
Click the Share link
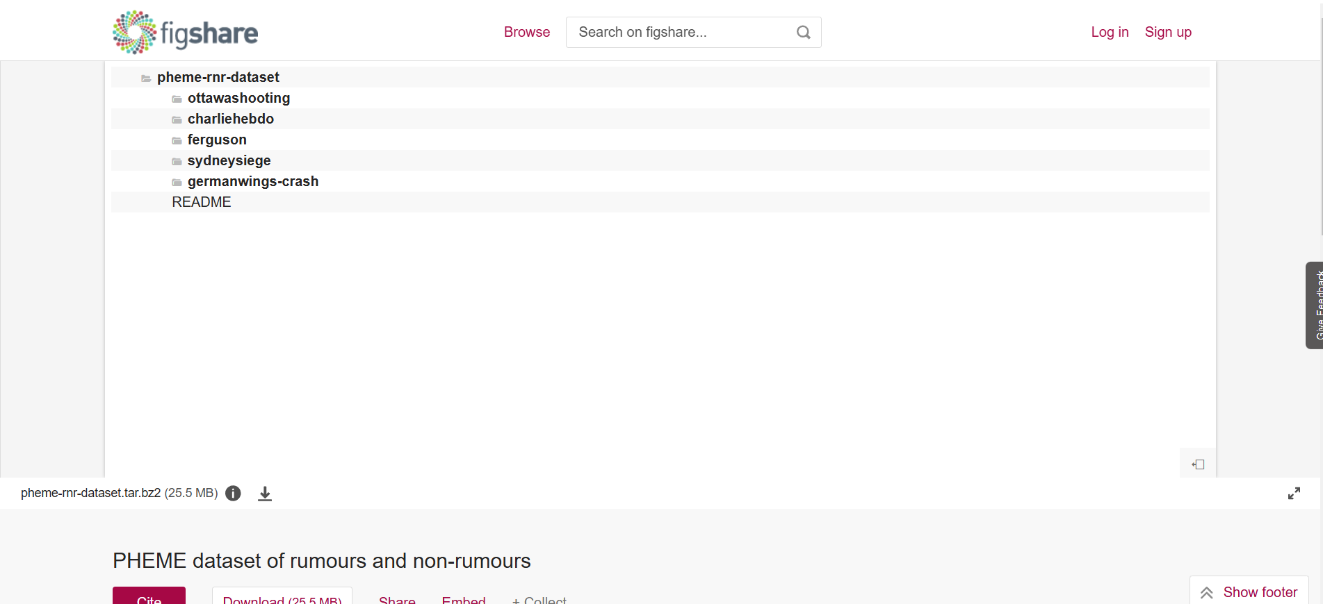pyautogui.click(x=397, y=599)
